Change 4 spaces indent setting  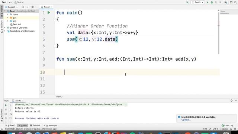224,129
